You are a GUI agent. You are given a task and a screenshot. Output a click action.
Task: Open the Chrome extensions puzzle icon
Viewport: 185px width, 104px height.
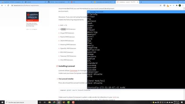coord(177,5)
